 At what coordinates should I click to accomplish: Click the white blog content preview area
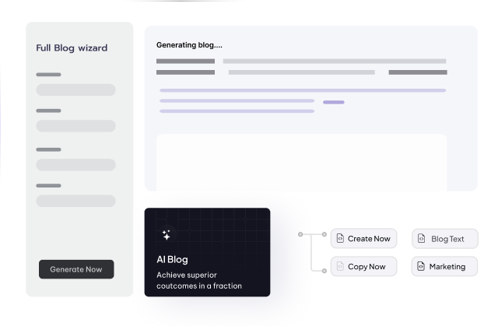click(x=302, y=162)
